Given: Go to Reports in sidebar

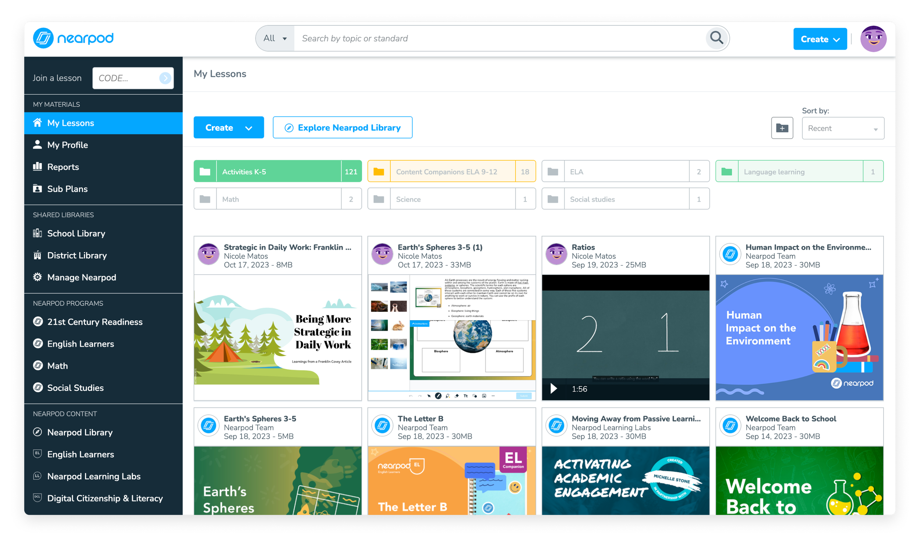Looking at the screenshot, I should (63, 167).
